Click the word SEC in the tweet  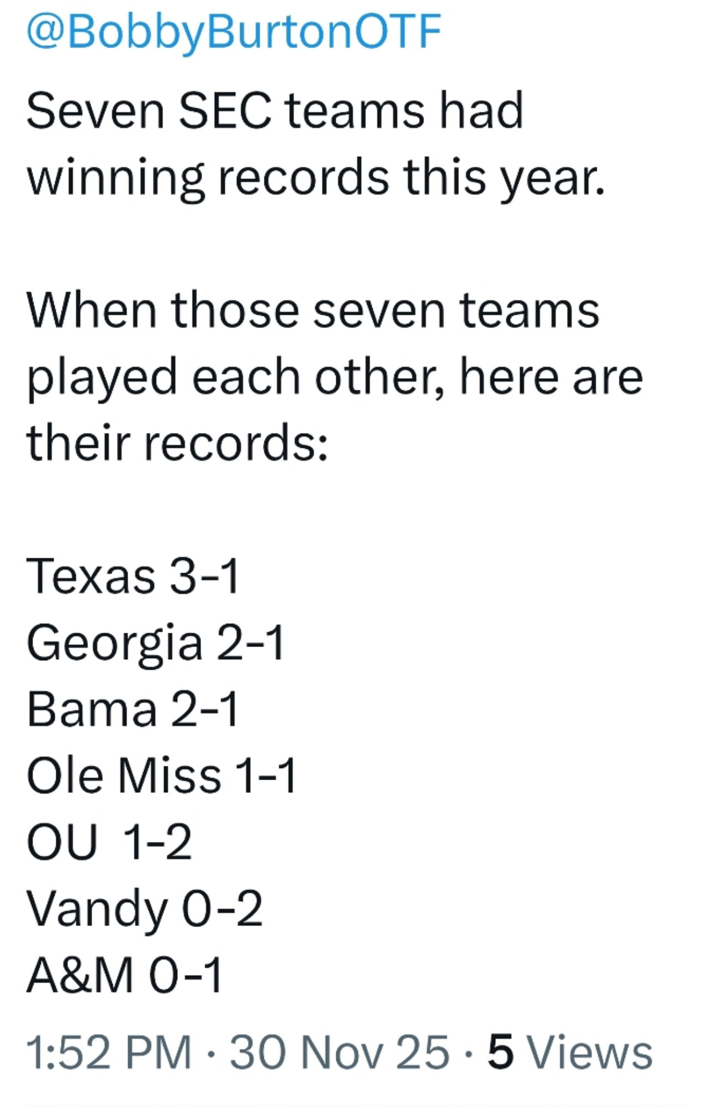coord(225,112)
